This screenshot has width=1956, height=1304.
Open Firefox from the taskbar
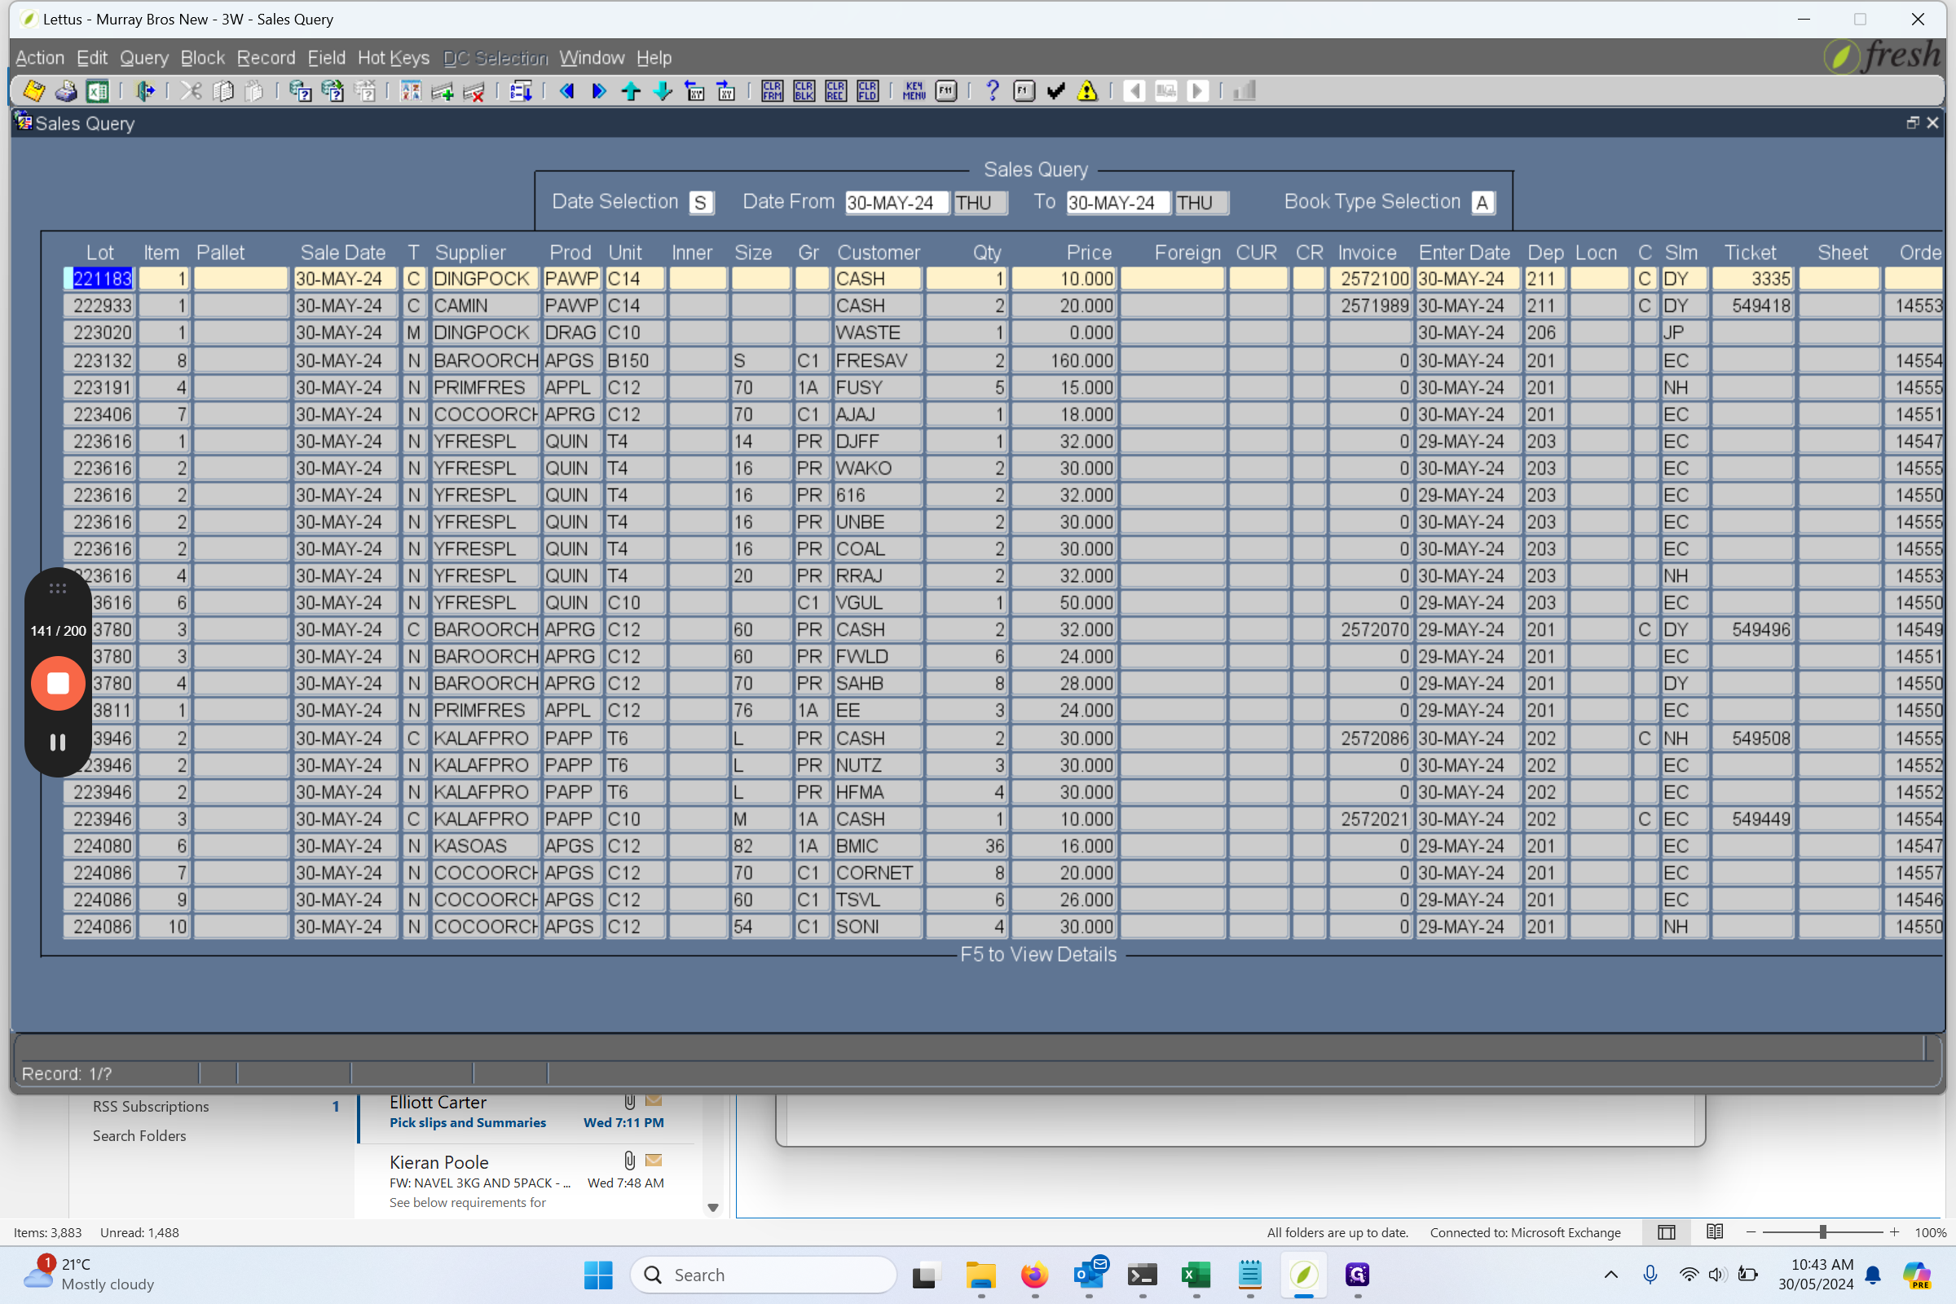(1034, 1275)
